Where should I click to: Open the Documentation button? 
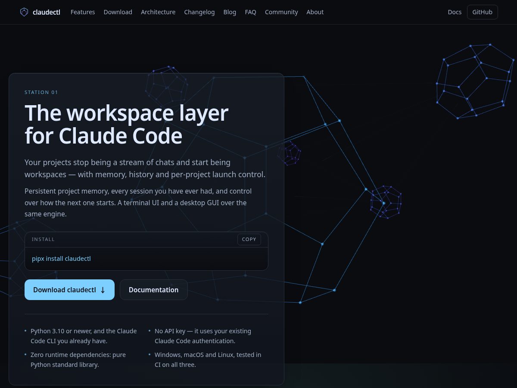click(x=153, y=290)
